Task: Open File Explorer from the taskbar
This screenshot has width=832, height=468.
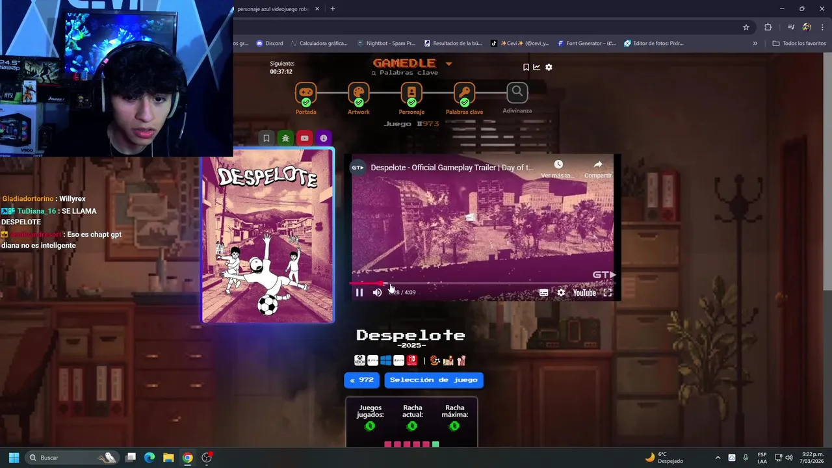Action: click(168, 458)
